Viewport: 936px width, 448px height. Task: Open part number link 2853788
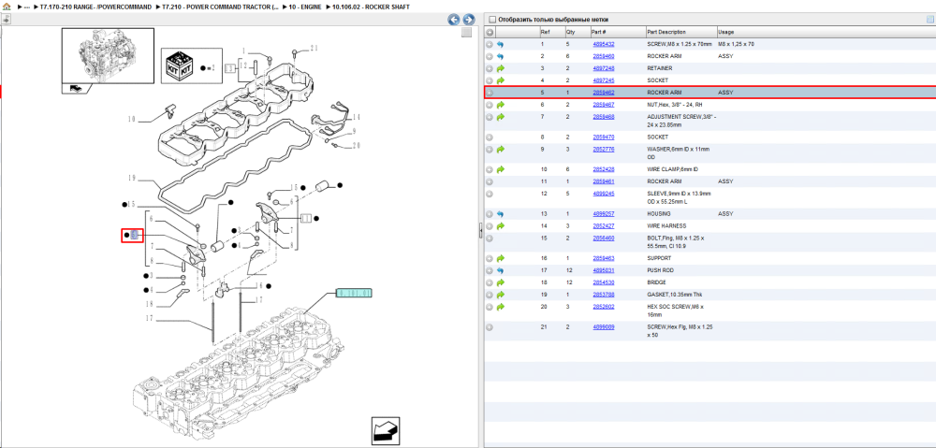point(604,295)
